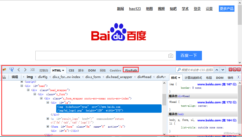Switch to the 脚本 tab
This screenshot has height=137, width=242.
(x=81, y=70)
